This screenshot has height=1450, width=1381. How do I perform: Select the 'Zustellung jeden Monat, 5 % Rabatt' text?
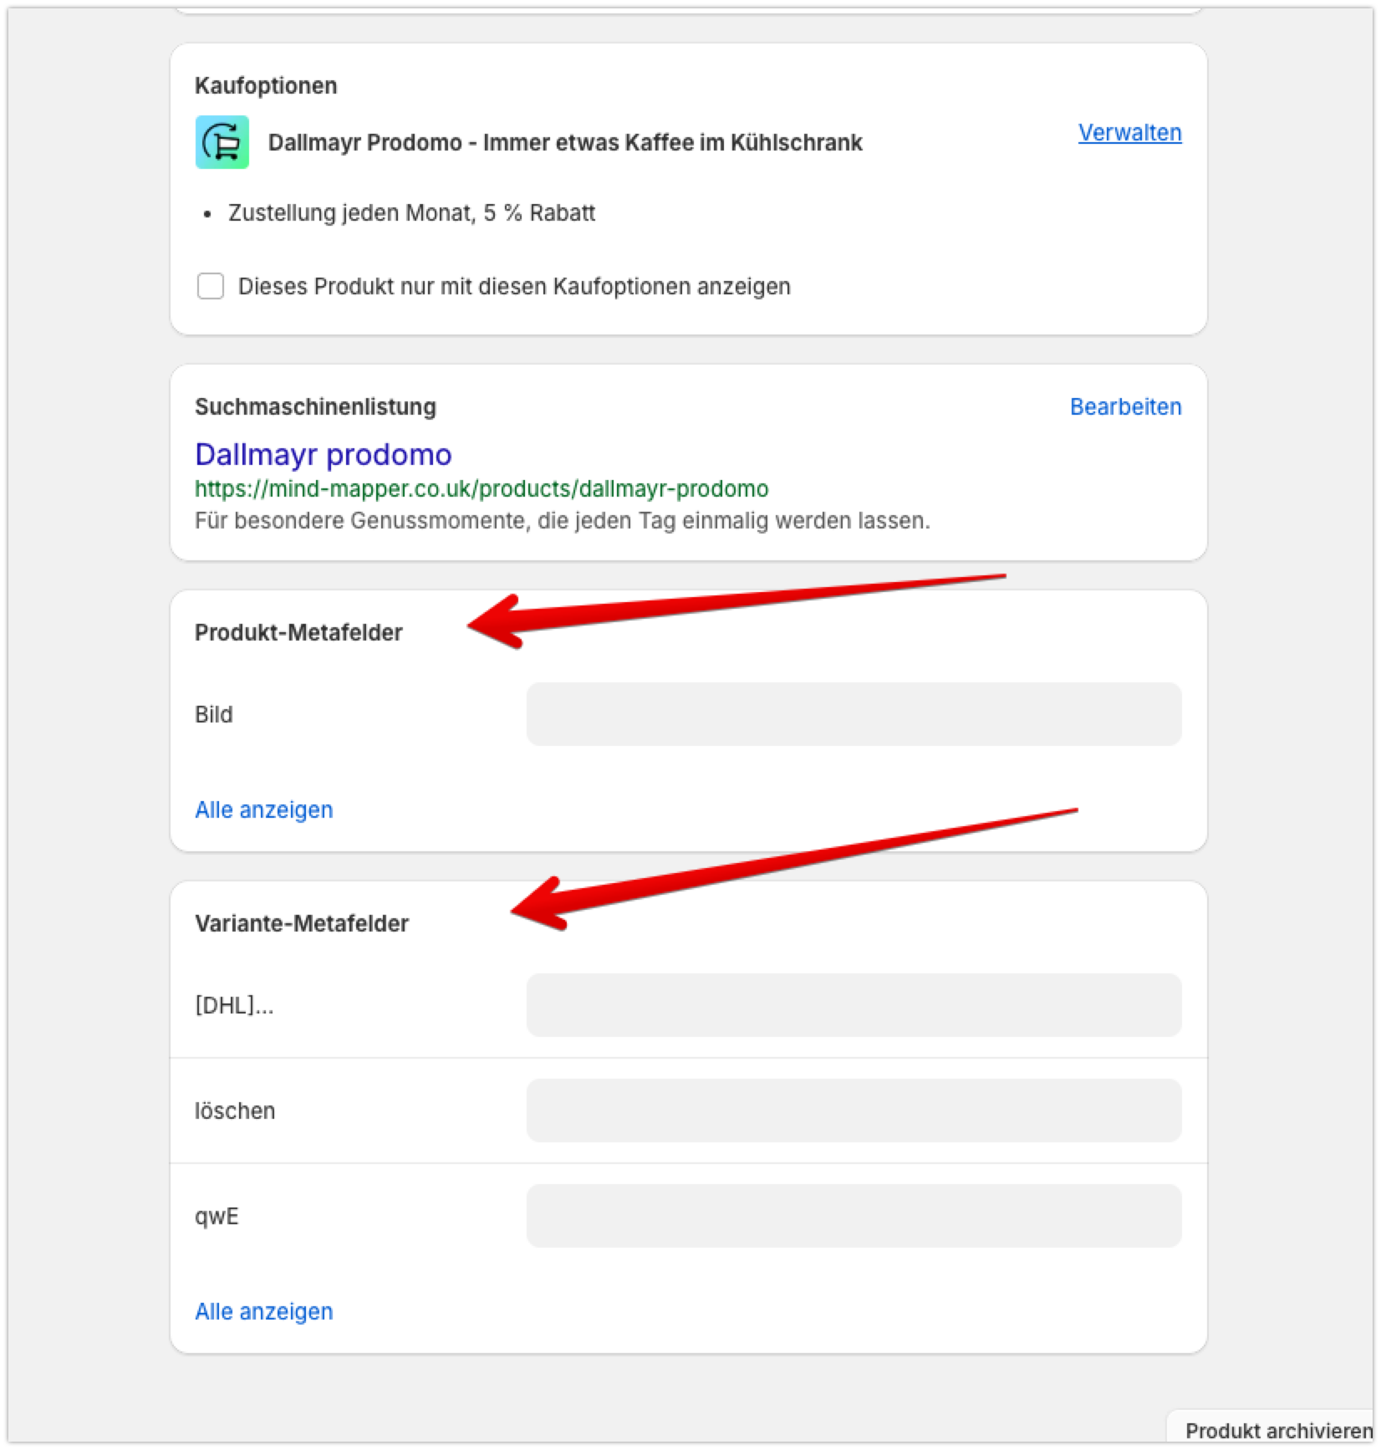(x=411, y=213)
